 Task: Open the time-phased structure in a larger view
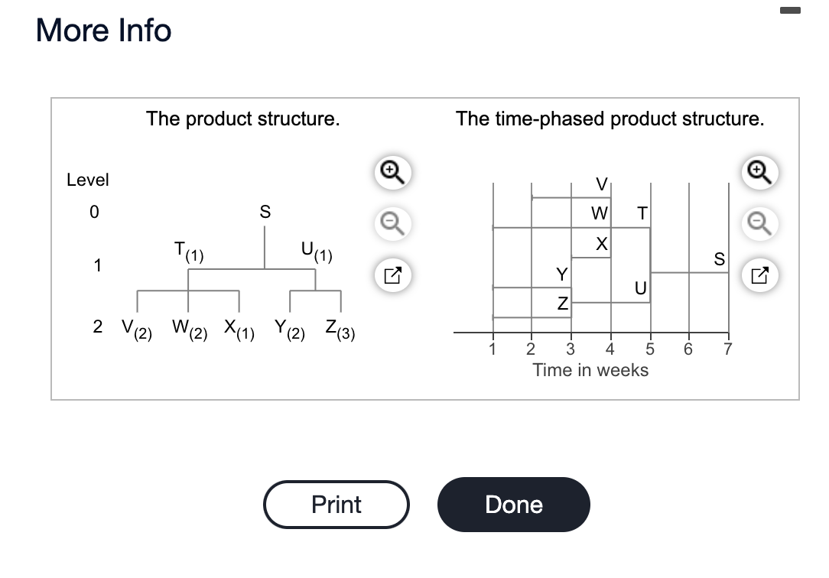[759, 275]
